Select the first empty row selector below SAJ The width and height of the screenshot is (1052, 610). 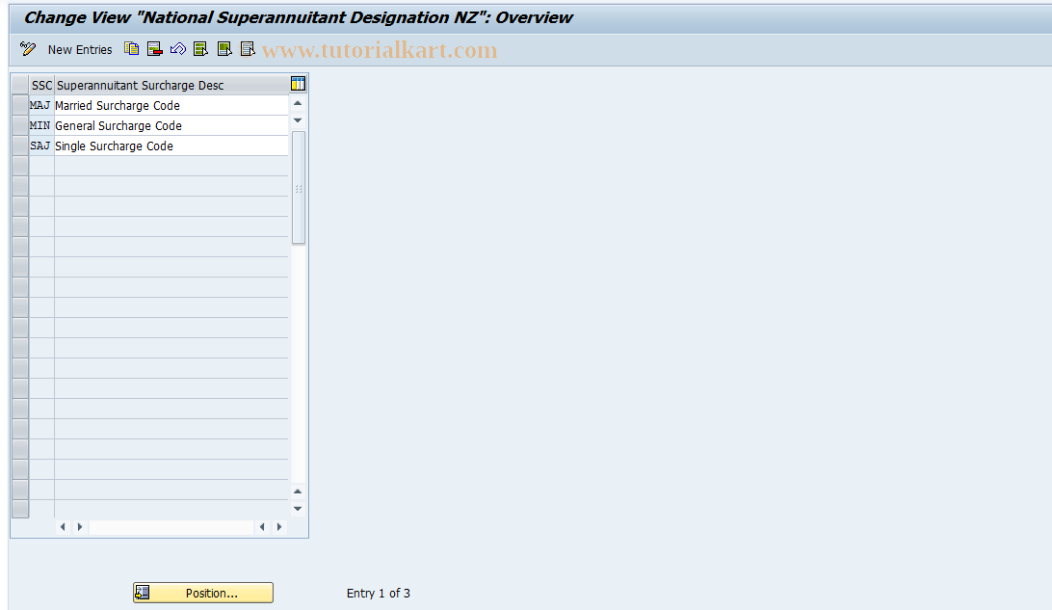(20, 166)
